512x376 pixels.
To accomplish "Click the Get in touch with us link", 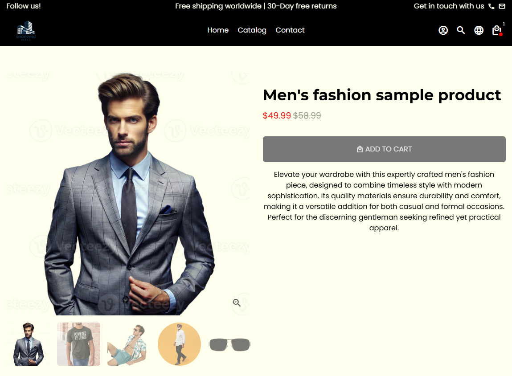I will [449, 6].
